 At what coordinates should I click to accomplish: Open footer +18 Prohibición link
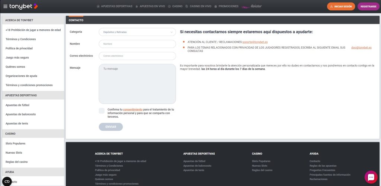[121, 161]
